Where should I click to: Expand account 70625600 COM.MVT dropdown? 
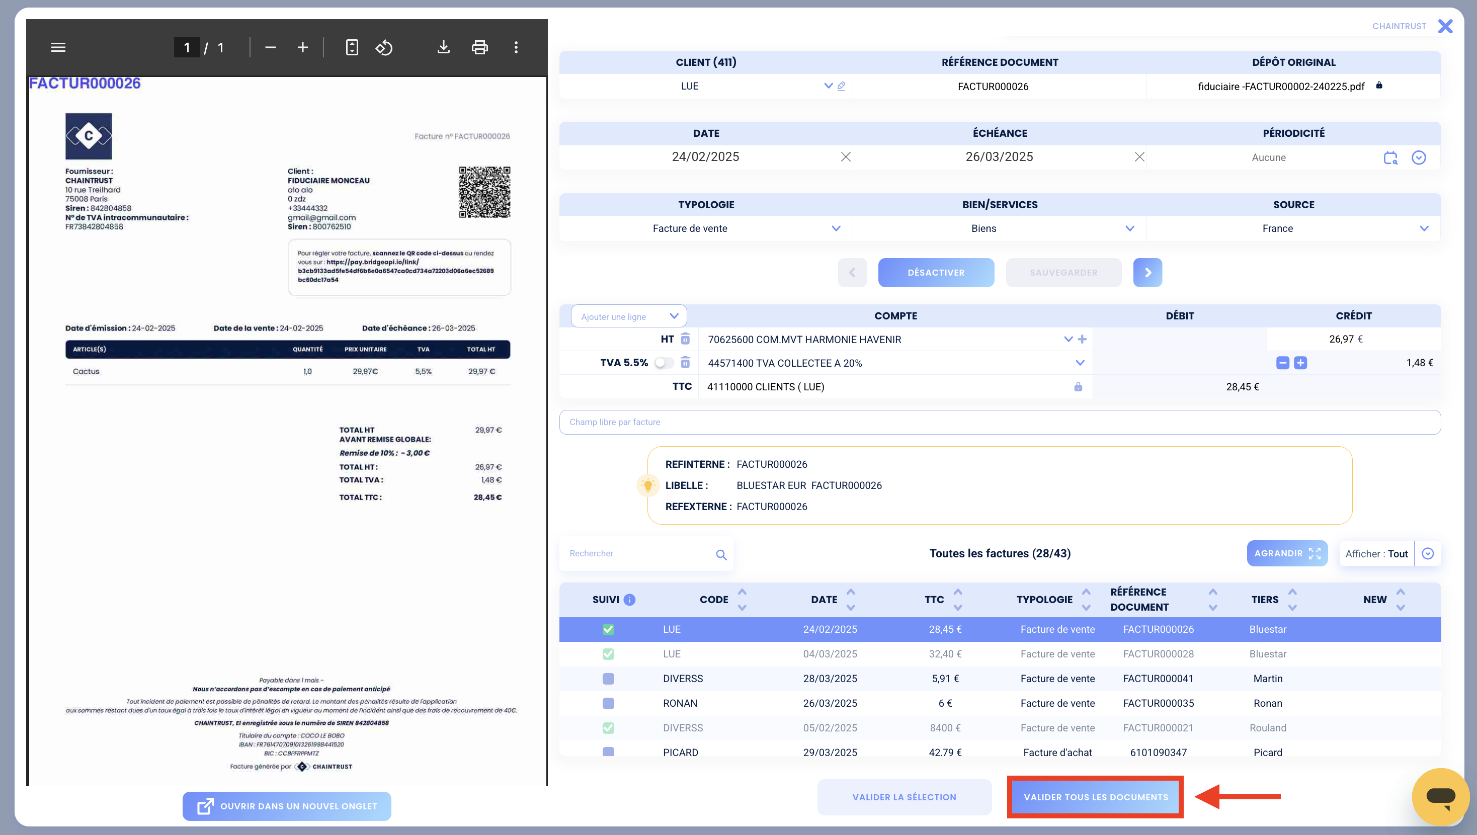coord(1068,339)
